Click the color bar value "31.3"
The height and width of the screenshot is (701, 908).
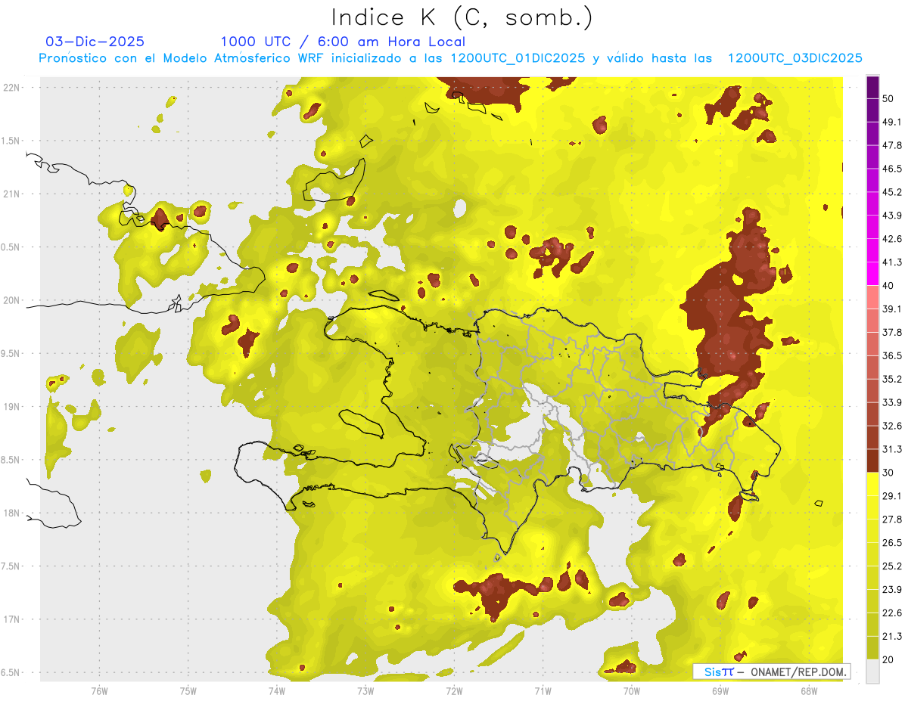tap(892, 449)
